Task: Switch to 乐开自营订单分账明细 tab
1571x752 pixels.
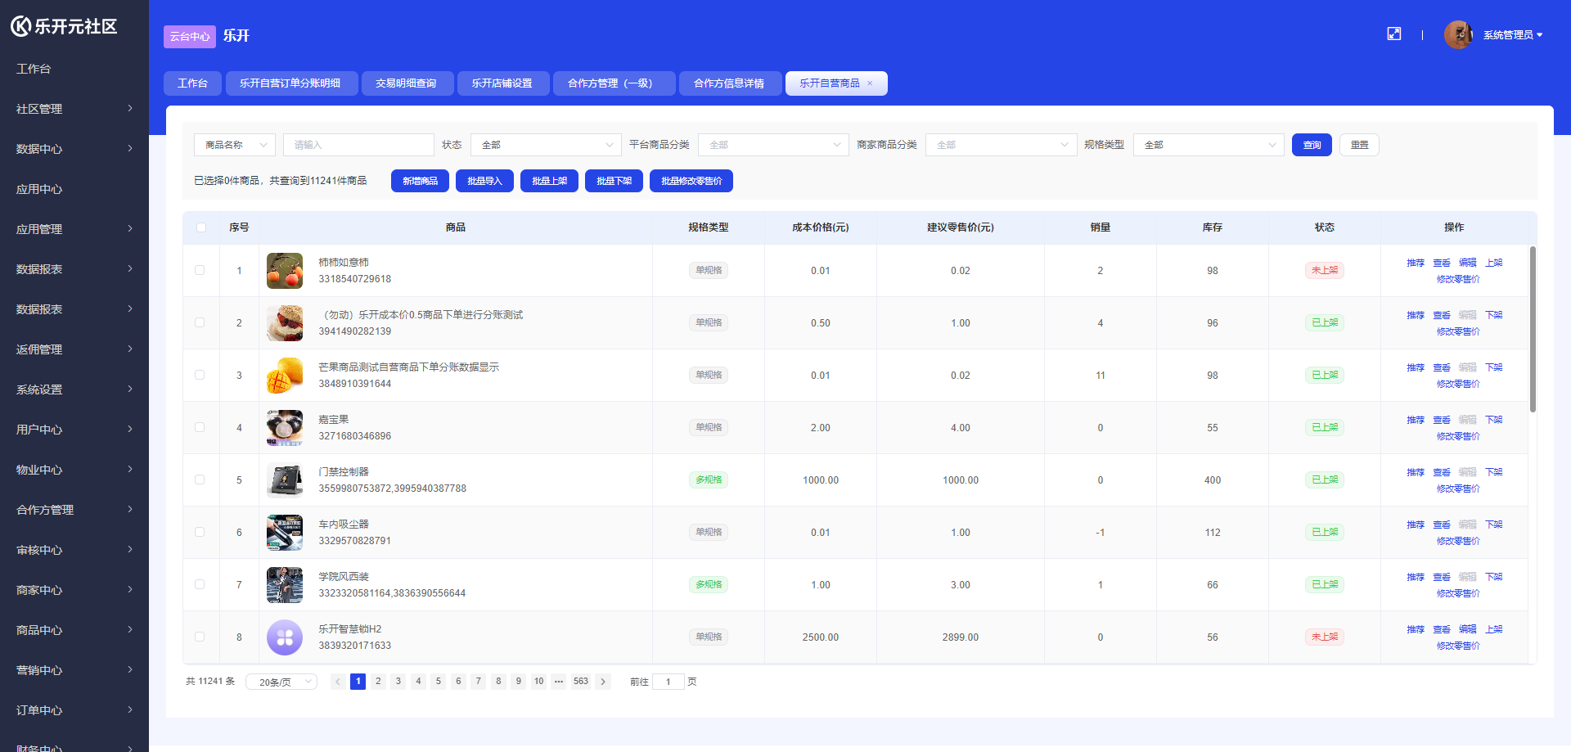Action: point(290,83)
